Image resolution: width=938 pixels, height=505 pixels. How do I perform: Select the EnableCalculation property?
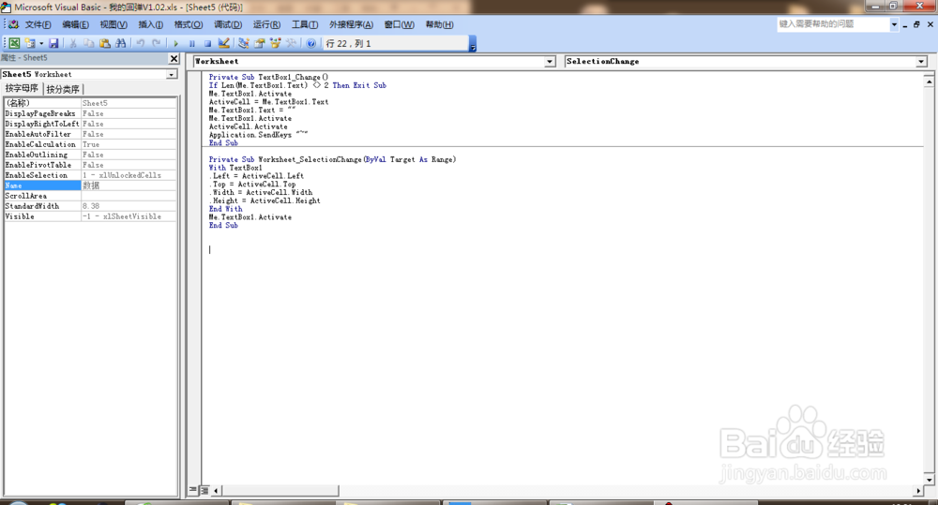click(x=90, y=144)
